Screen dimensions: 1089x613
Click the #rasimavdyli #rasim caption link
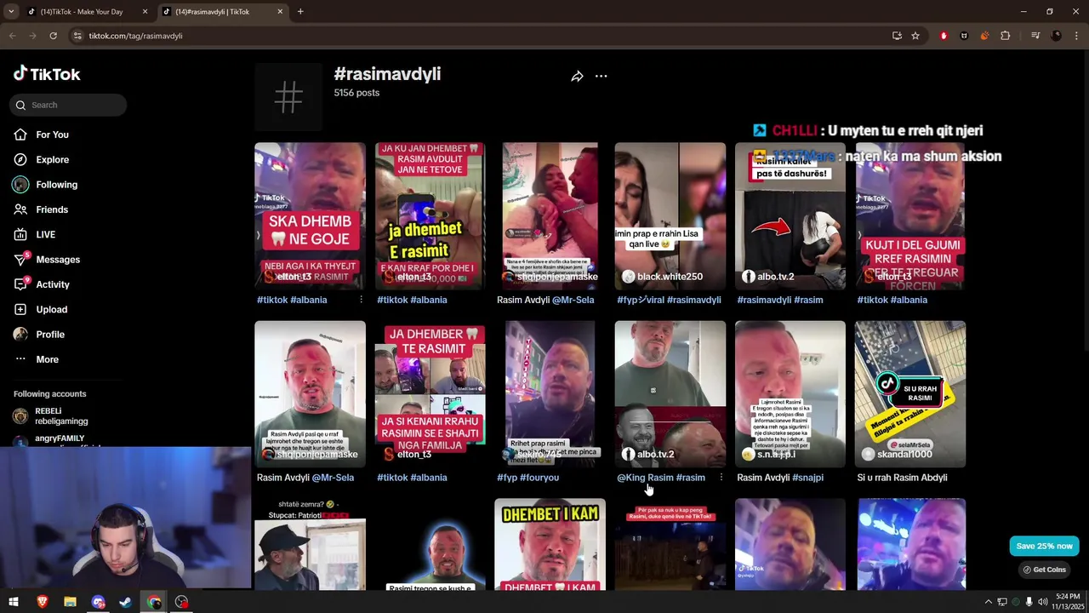[x=780, y=300]
